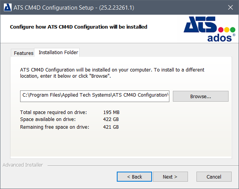Click the "Remaining free space on drive" label
Image resolution: width=239 pixels, height=189 pixels.
point(55,127)
